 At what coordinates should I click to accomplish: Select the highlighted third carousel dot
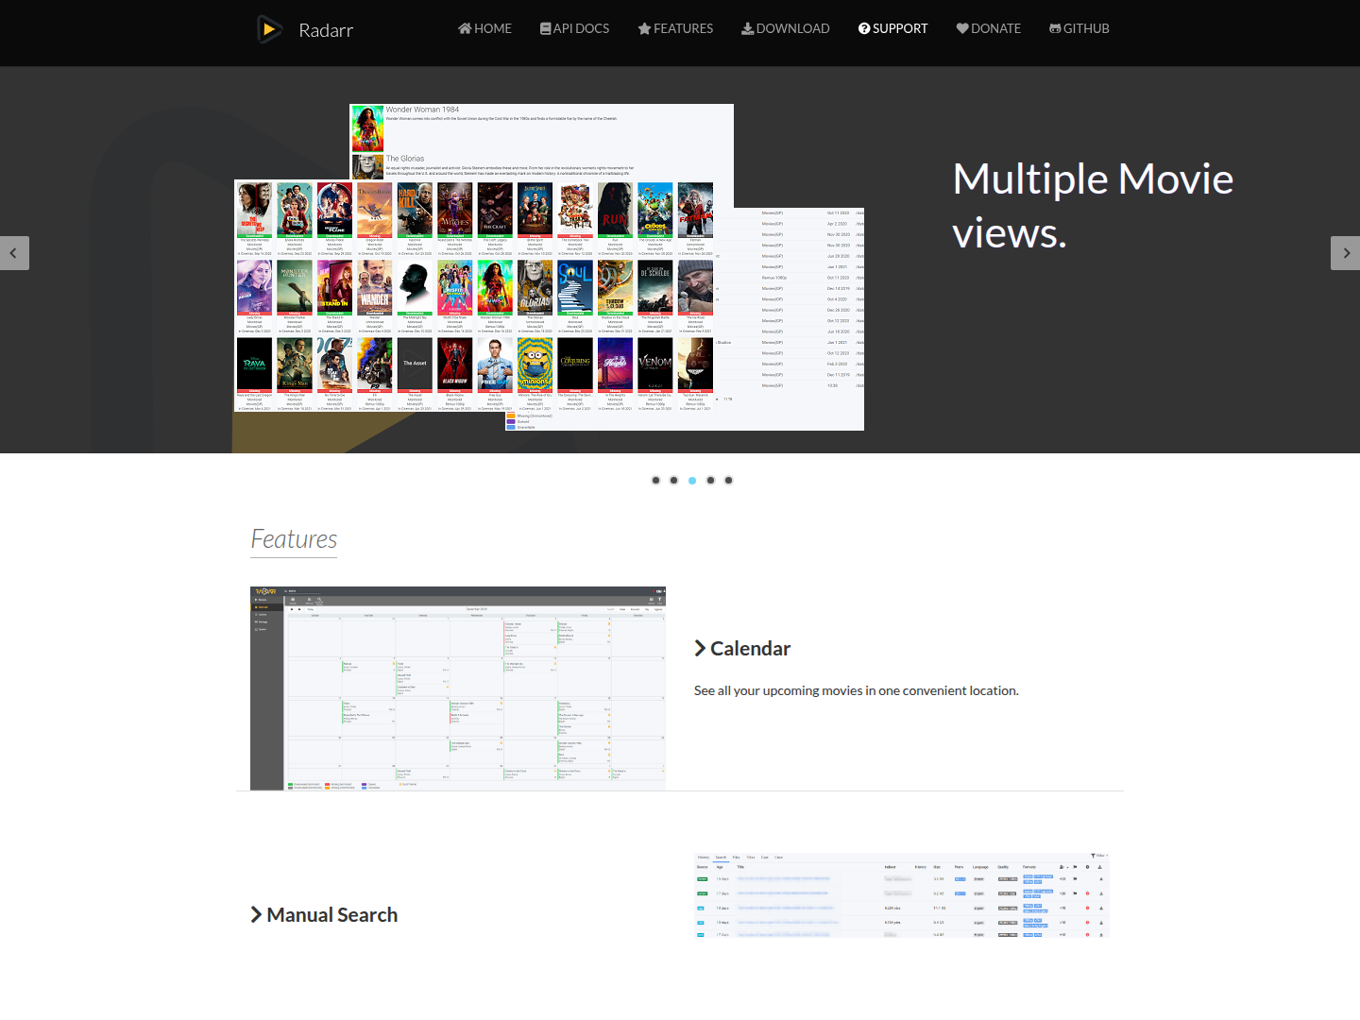[x=692, y=480]
